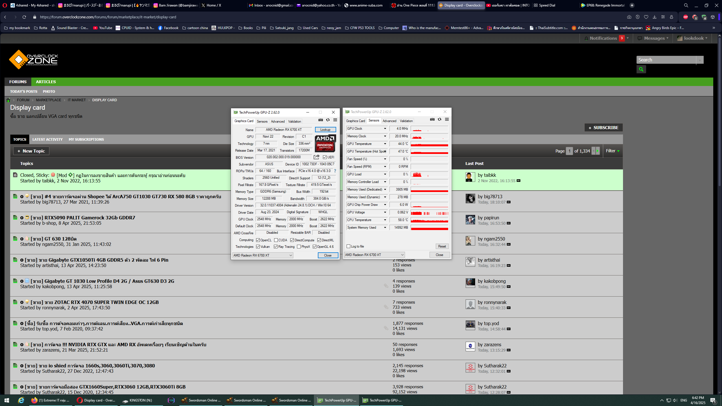Open Firefox Extreme IT taskbar item

tap(51, 400)
